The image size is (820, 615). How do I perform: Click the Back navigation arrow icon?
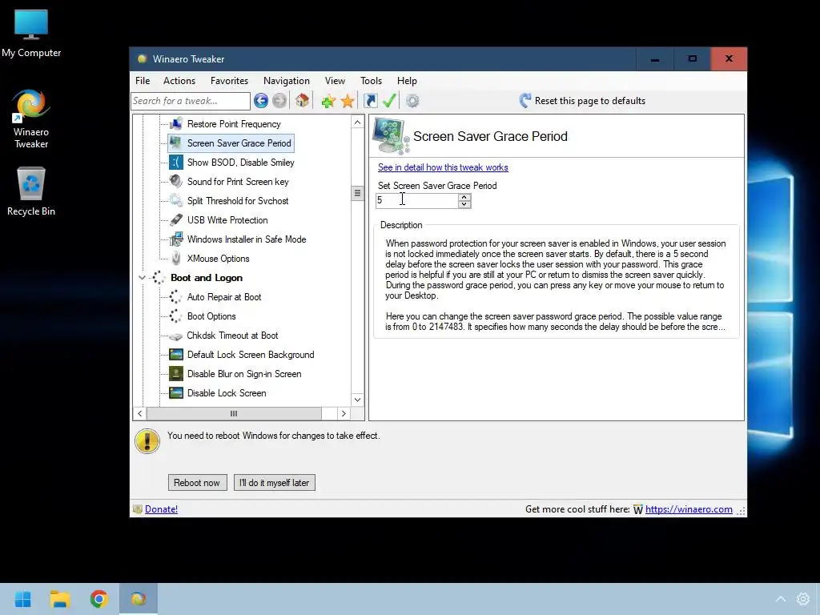261,100
